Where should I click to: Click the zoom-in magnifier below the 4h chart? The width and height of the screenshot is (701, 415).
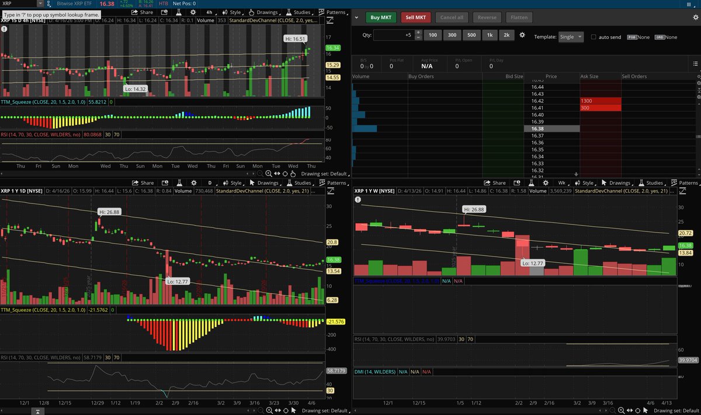tap(268, 174)
